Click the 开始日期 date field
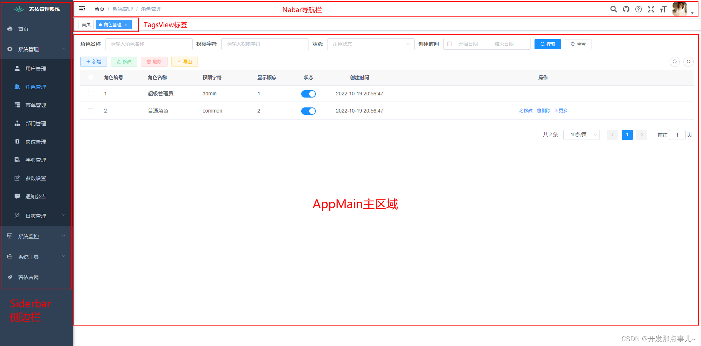Viewport: 701px width, 346px height. [468, 44]
